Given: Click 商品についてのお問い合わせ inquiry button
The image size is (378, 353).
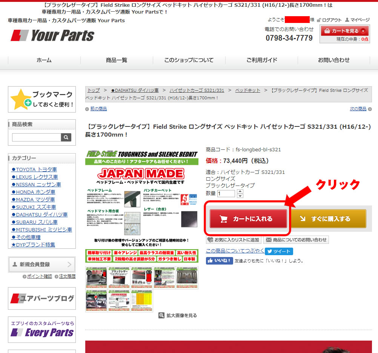Looking at the screenshot, I should pyautogui.click(x=296, y=240).
